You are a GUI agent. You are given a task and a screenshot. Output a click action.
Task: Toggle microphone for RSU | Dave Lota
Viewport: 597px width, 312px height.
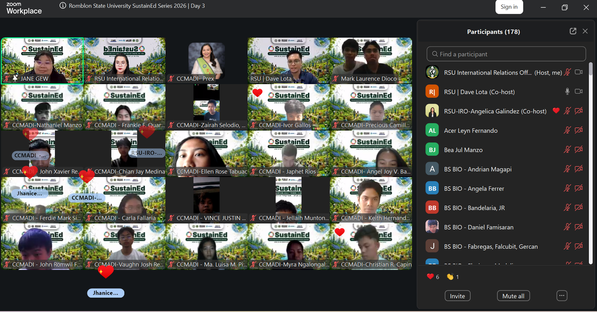(567, 91)
